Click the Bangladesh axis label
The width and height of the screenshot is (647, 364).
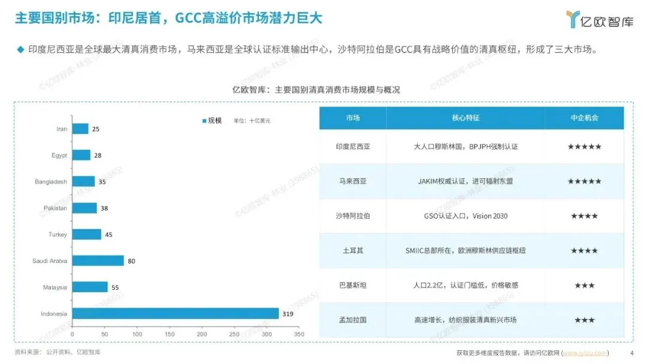tap(51, 182)
